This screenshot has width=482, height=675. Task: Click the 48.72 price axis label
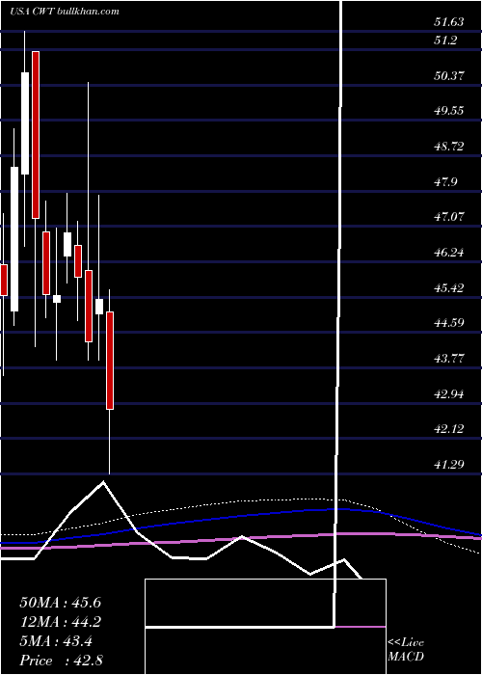coord(448,147)
